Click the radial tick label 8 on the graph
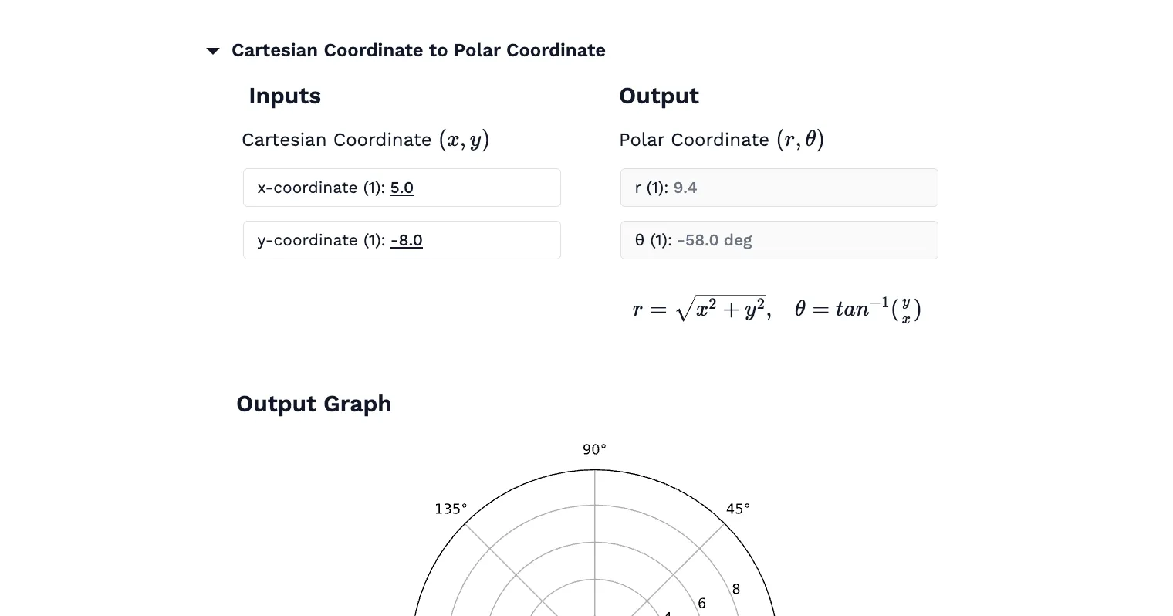The width and height of the screenshot is (1173, 616). click(x=736, y=589)
